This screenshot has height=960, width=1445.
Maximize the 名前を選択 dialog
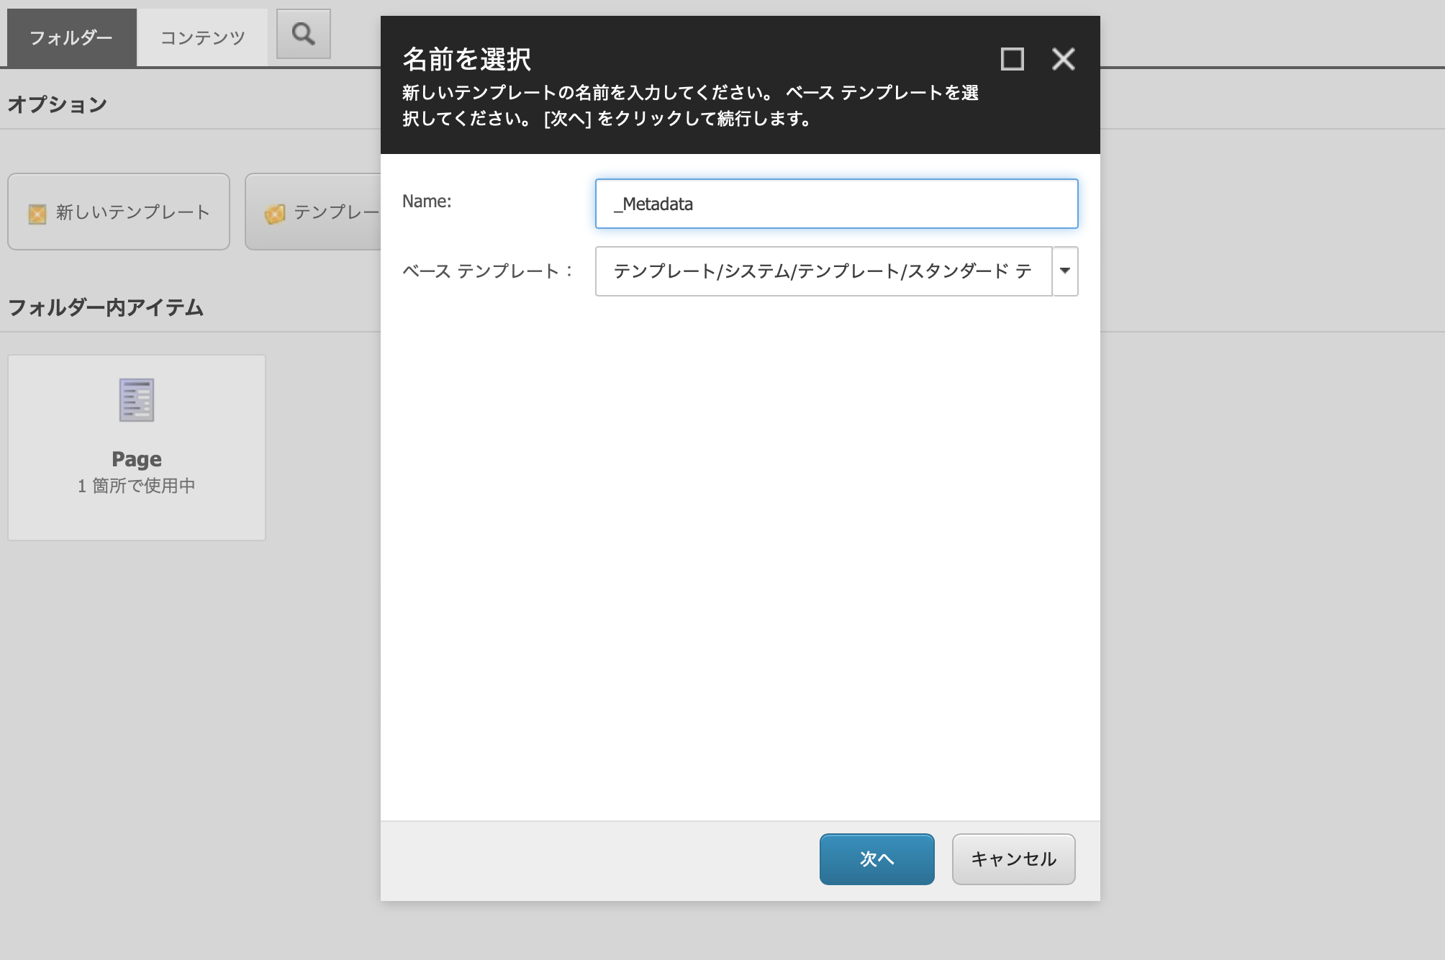[1013, 59]
